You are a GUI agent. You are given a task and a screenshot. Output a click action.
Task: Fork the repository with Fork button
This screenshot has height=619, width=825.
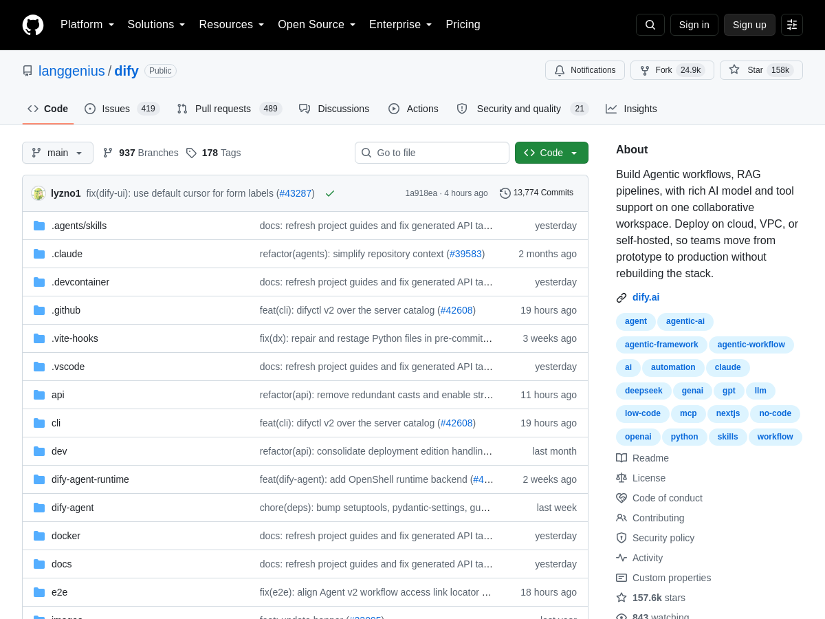672,70
